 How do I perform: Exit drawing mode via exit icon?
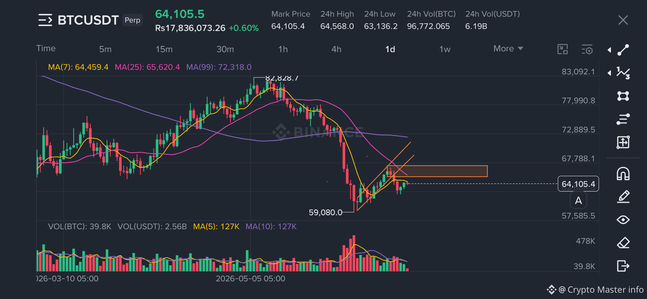pos(623,266)
